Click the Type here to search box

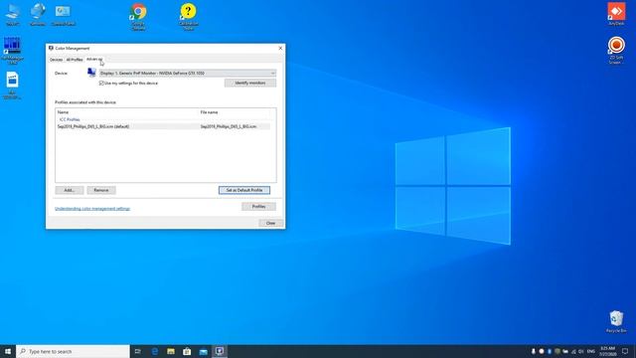73,351
